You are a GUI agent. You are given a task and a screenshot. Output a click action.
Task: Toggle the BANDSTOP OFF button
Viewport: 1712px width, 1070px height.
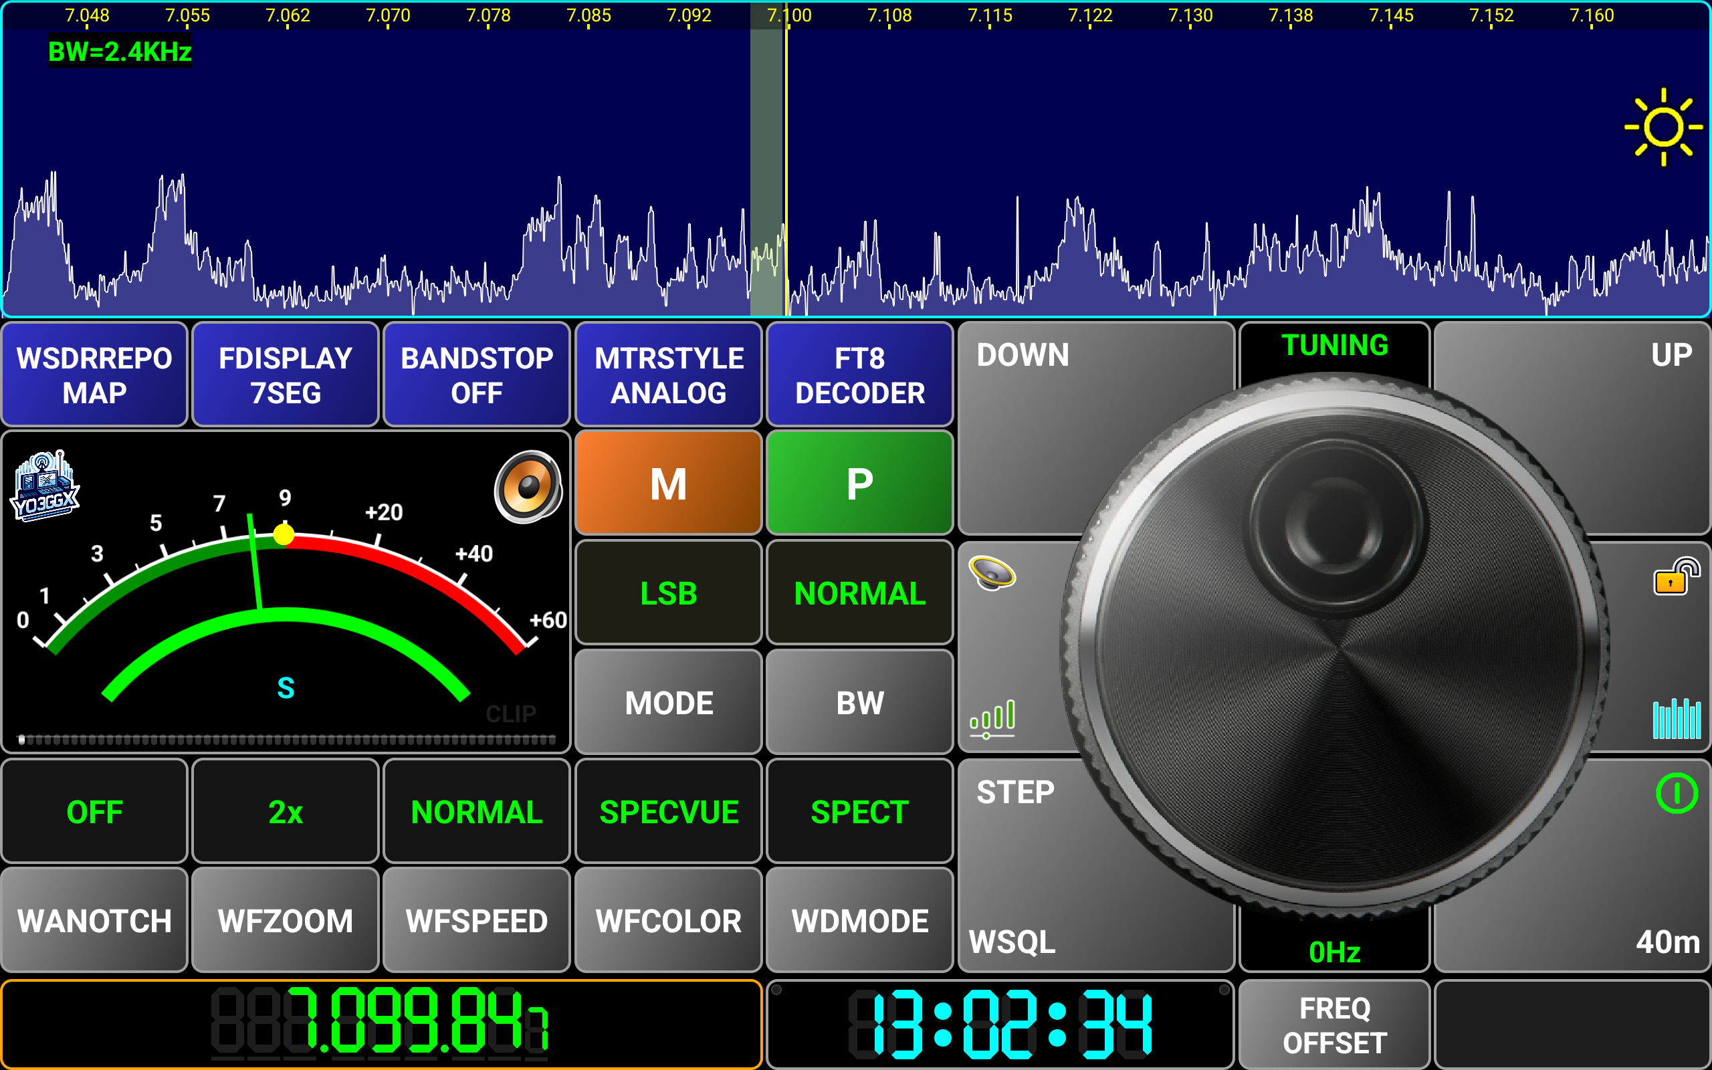476,375
